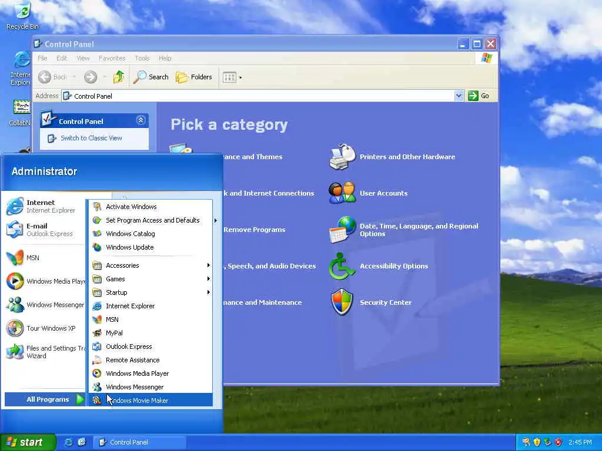The height and width of the screenshot is (451, 602).
Task: Click the Search toolbar button
Action: tap(151, 77)
